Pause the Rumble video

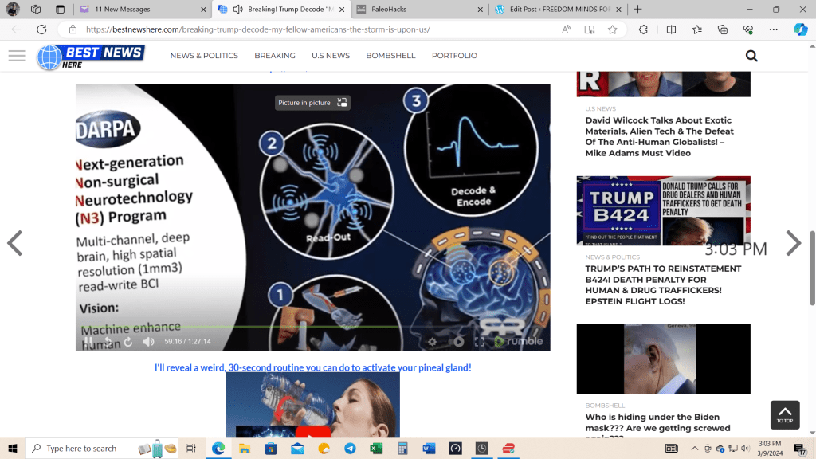88,342
